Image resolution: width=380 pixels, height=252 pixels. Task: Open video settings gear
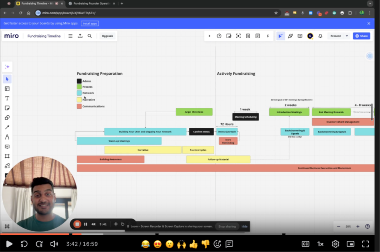(335, 244)
